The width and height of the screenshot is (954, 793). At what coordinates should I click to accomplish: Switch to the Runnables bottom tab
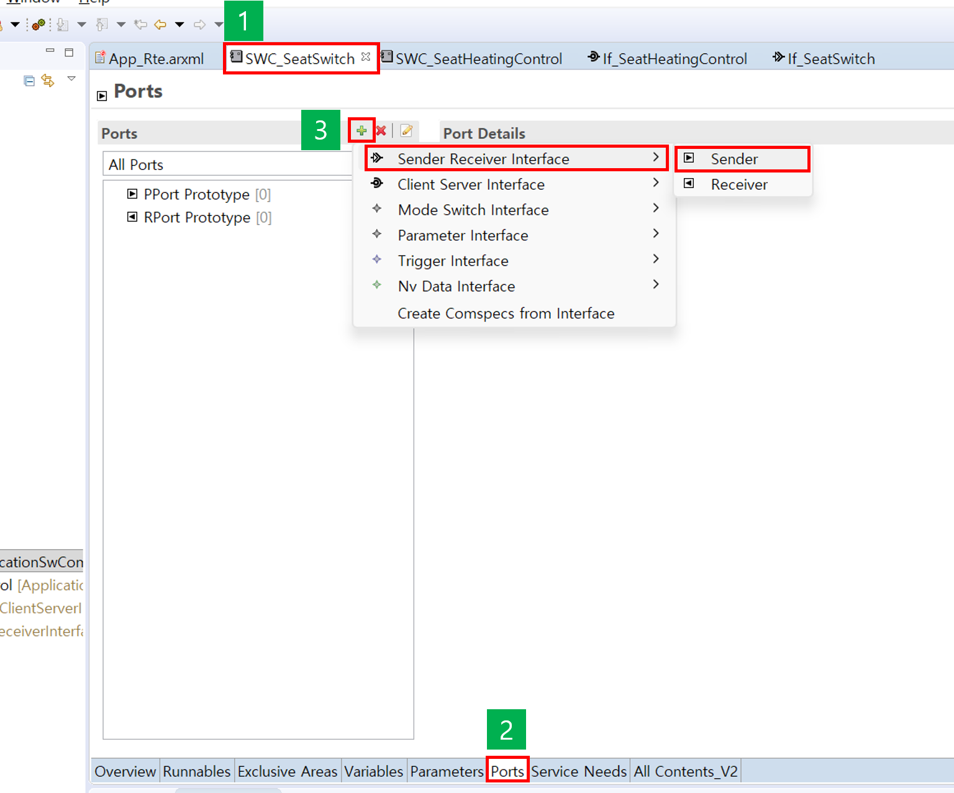coord(196,771)
